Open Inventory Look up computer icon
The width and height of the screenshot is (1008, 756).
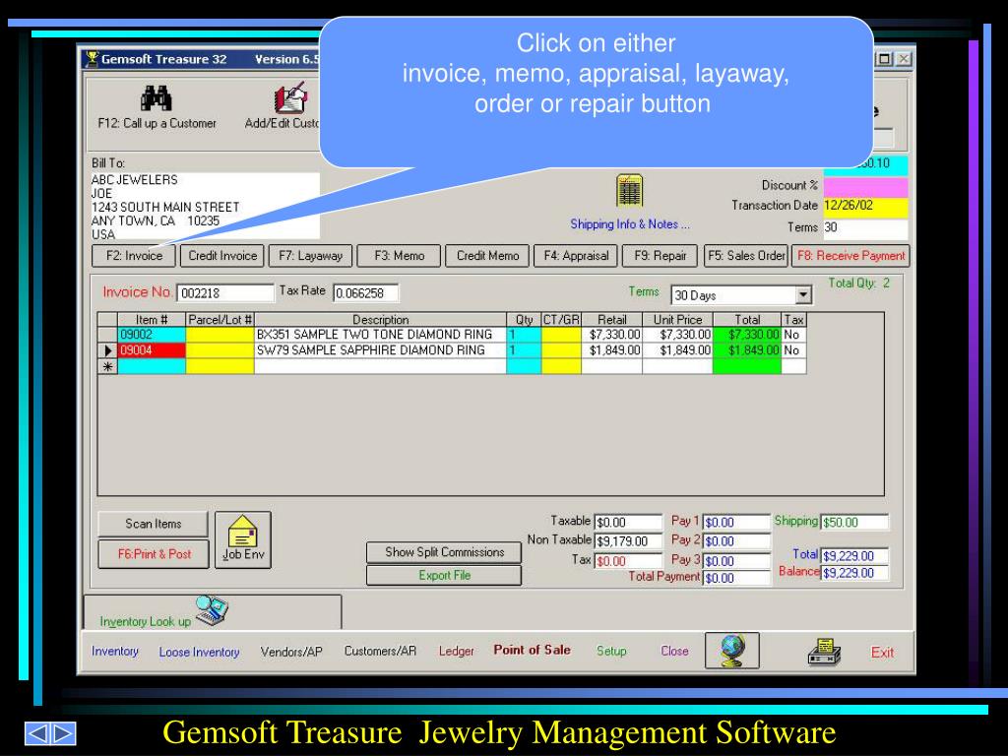[213, 610]
